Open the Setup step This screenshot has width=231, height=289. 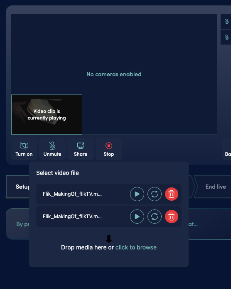18,187
